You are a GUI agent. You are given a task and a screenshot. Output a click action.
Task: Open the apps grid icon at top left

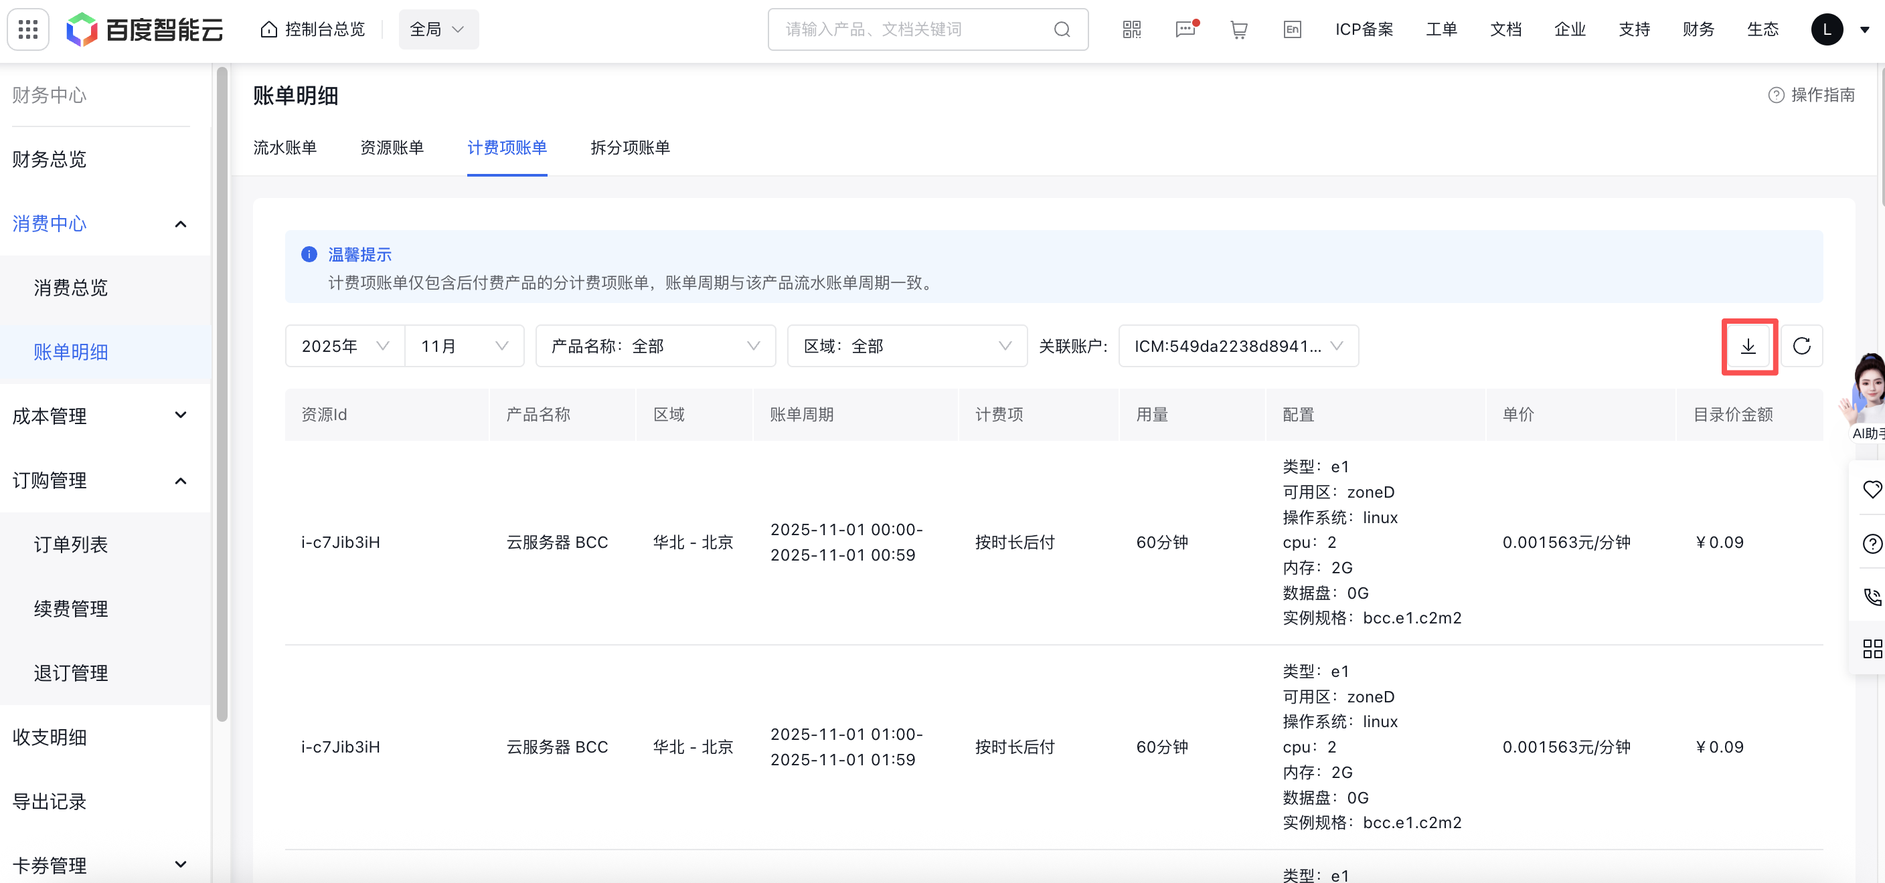[27, 29]
